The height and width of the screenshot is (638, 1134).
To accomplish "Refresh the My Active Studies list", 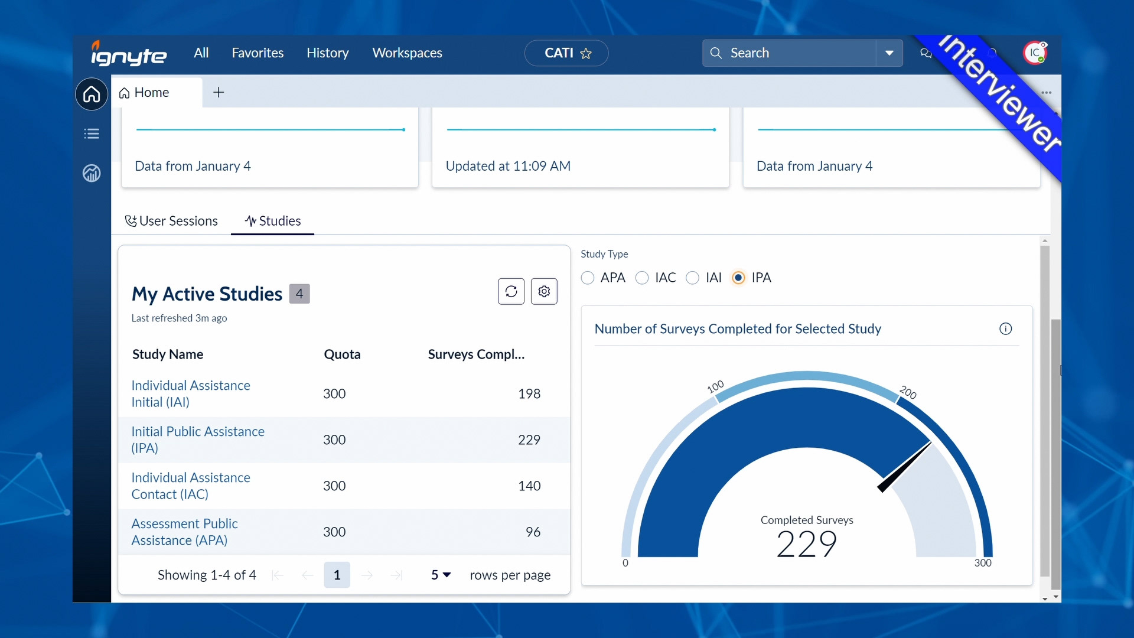I will pyautogui.click(x=511, y=291).
